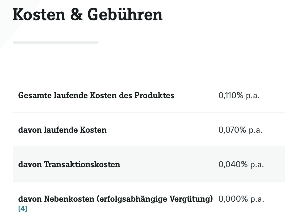Click 'p.a.' next to 0,040% in shaded row
285x224 pixels.
click(x=257, y=164)
